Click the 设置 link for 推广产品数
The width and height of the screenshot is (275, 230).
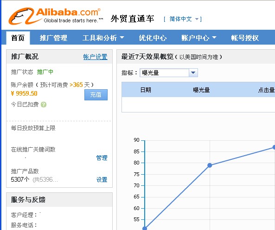tap(102, 179)
